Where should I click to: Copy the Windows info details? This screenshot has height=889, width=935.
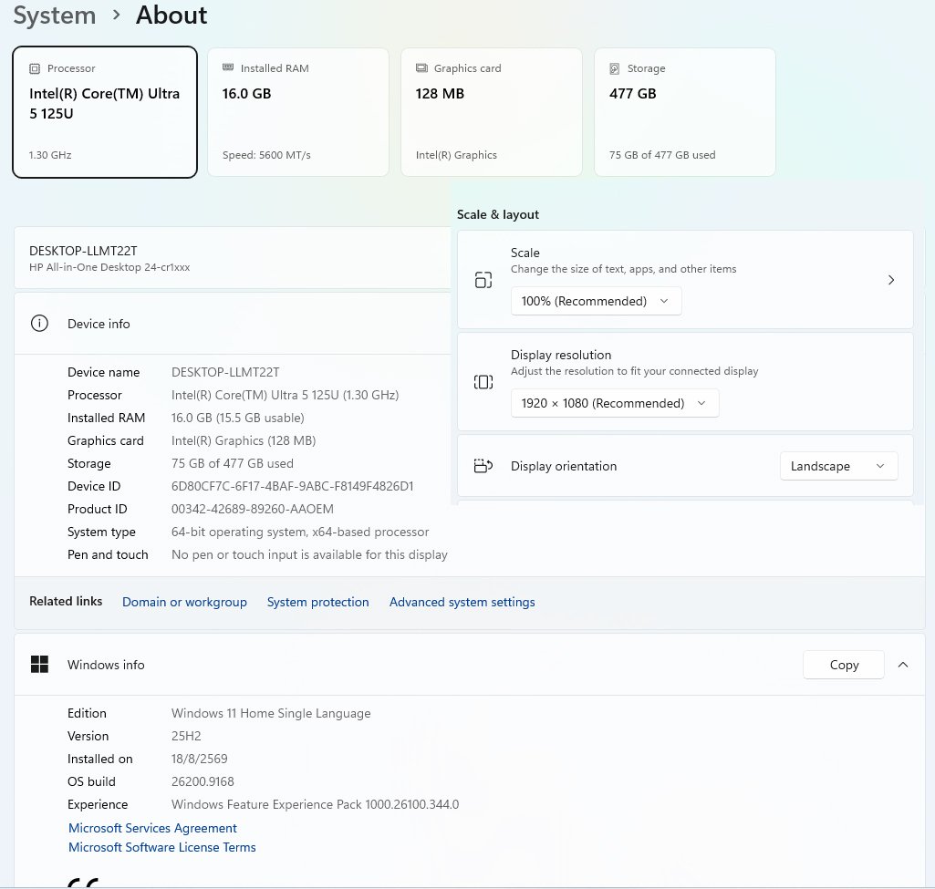click(843, 665)
